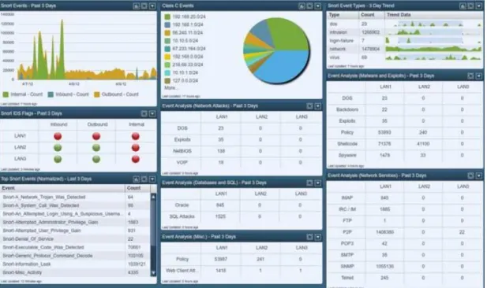
Task: Maximize Event Analysis Malware and Exploits panel
Action: coord(471,76)
